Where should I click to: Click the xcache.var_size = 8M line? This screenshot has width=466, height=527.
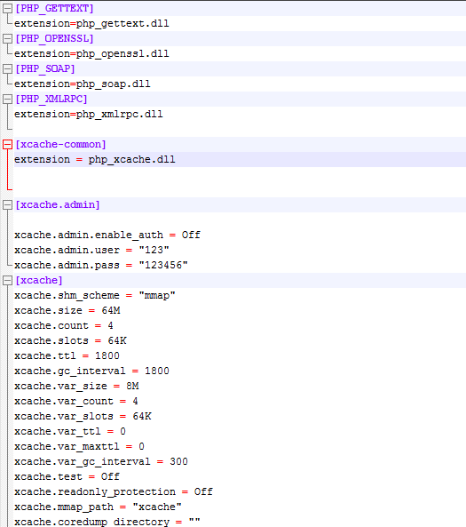click(x=76, y=387)
